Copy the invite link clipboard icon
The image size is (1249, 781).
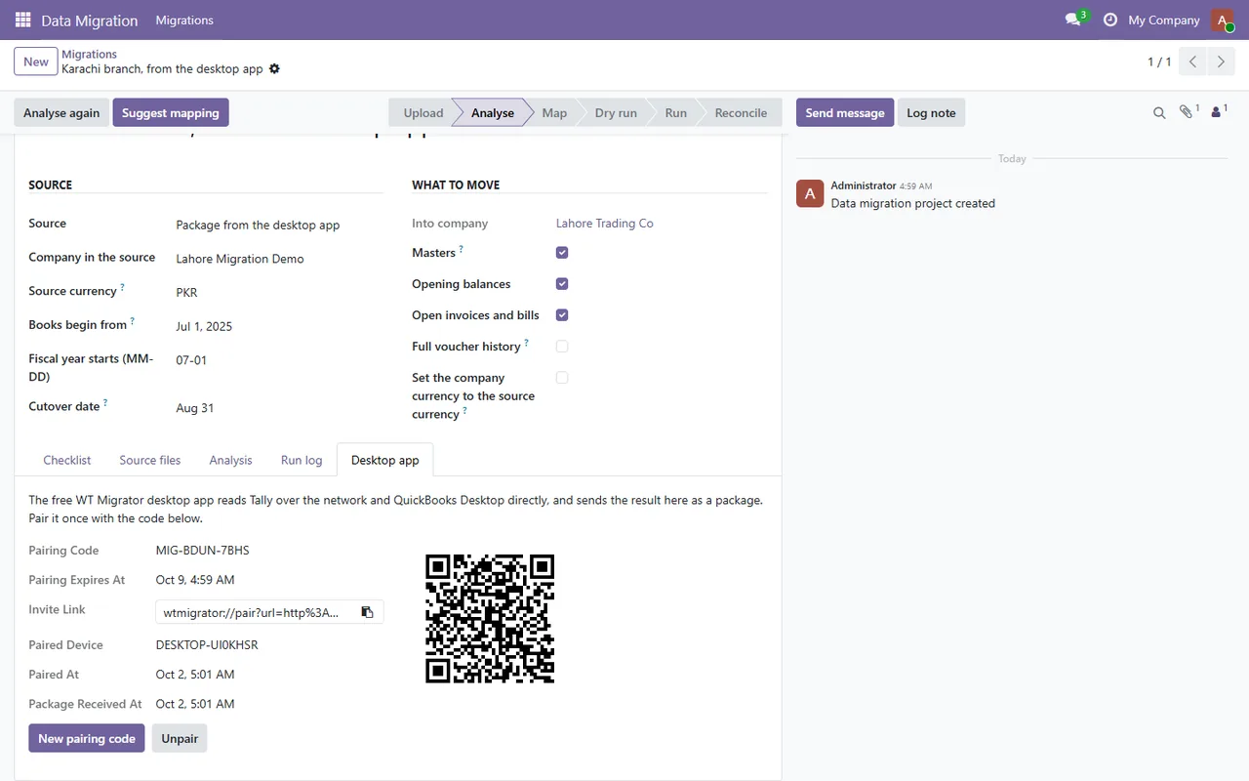point(367,612)
